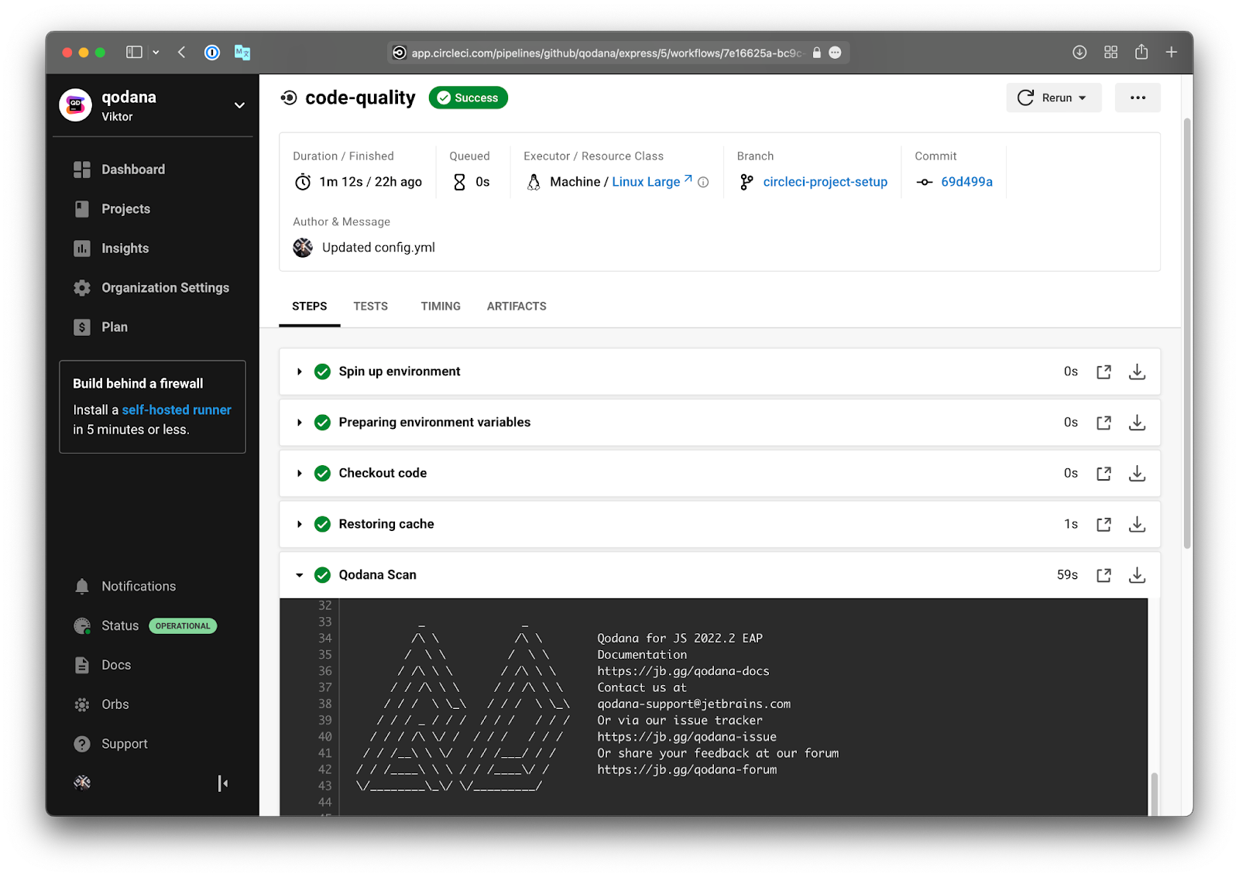Expand the Spin up environment step

pos(300,372)
